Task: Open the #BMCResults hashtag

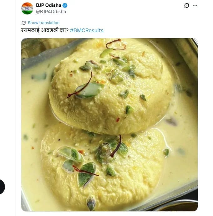Action: coord(87,30)
